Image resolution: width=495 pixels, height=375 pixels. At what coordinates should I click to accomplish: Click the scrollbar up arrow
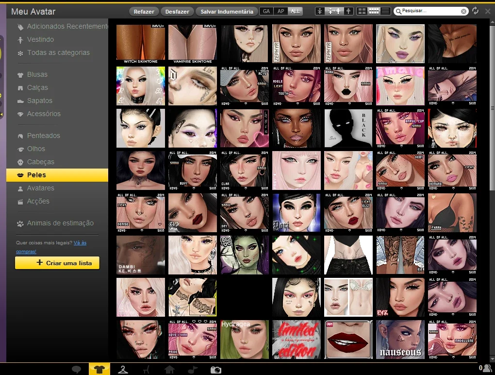pos(492,21)
